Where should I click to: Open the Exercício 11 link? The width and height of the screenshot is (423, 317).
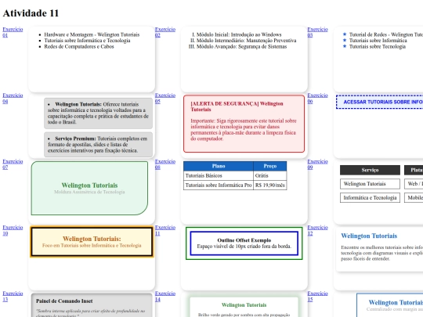coord(165,230)
